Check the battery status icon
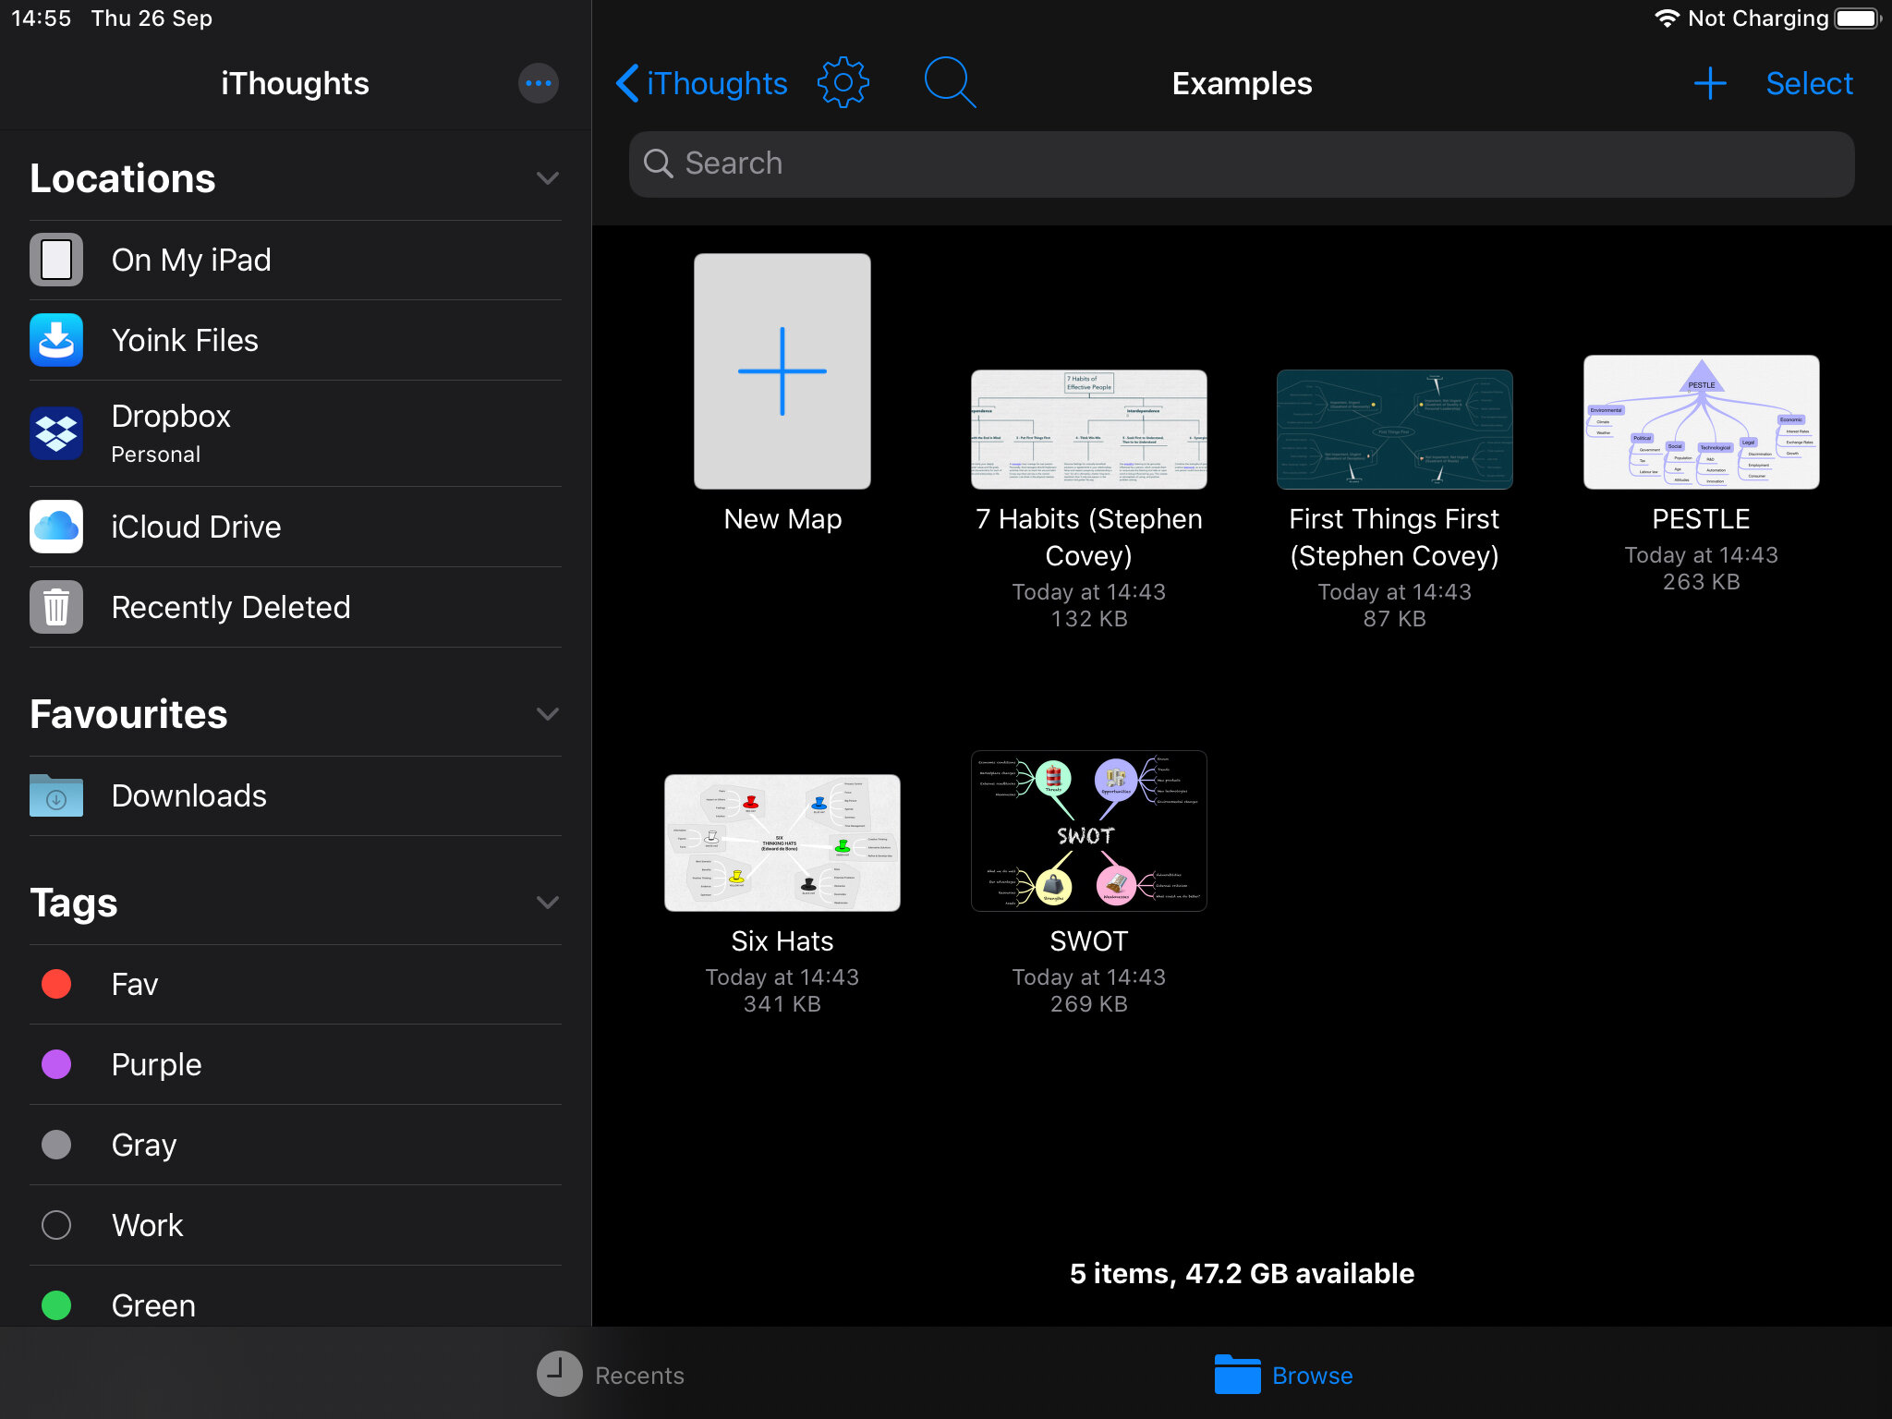Image resolution: width=1892 pixels, height=1419 pixels. (x=1857, y=18)
